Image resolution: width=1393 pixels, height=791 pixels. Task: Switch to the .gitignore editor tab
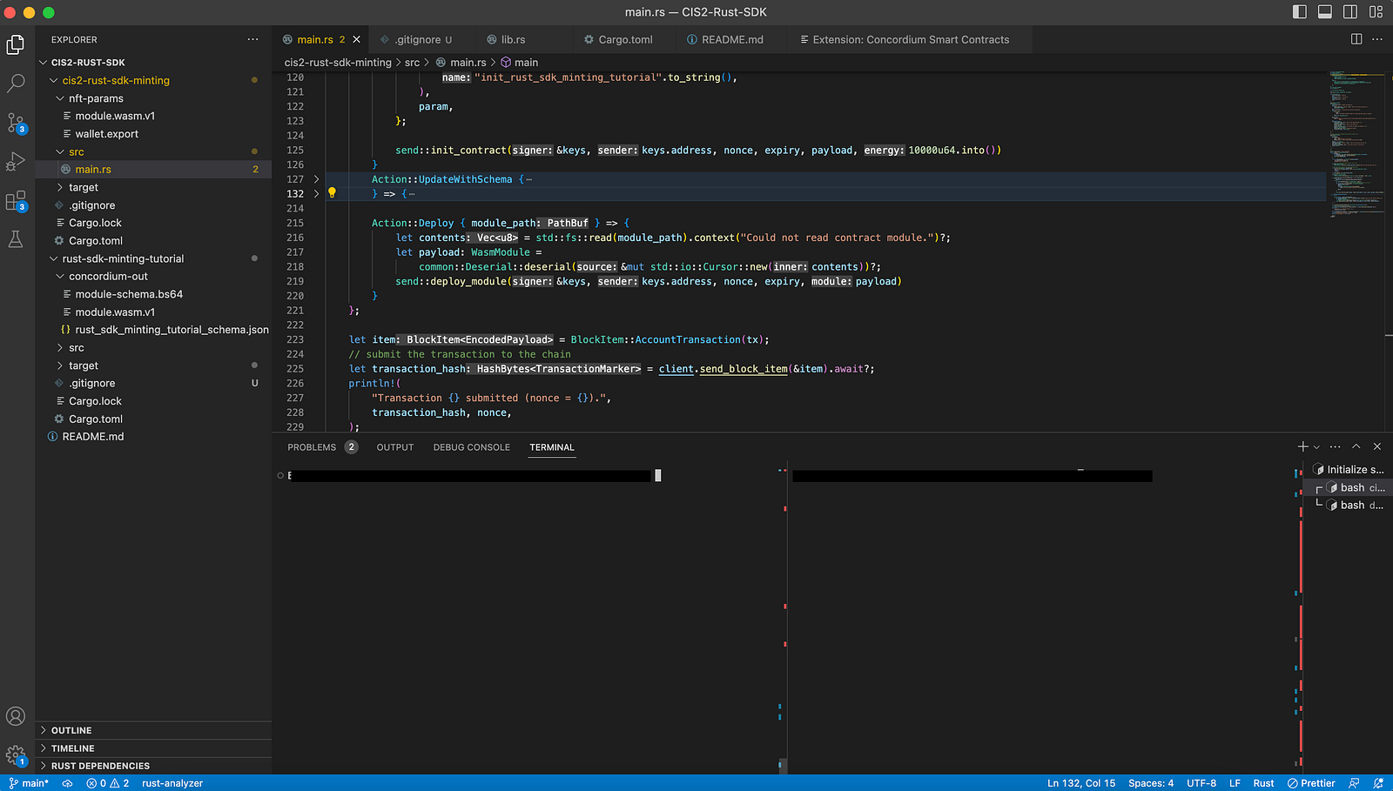[423, 39]
